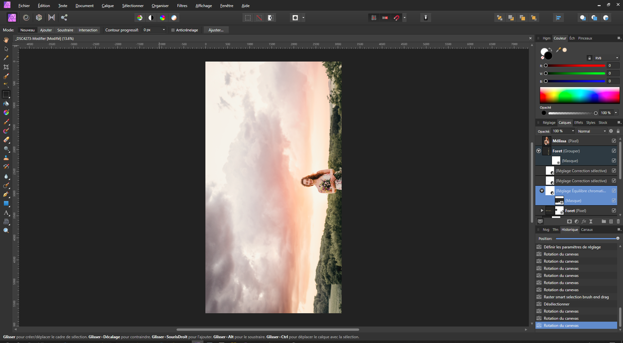Click Mask Layer icon in Layers panel
This screenshot has width=623, height=343.
(x=569, y=221)
